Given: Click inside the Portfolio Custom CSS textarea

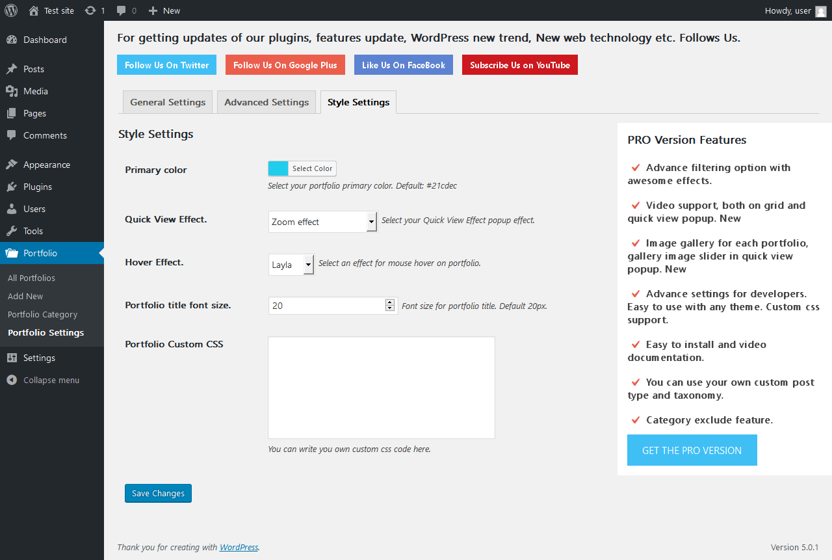Looking at the screenshot, I should coord(381,387).
